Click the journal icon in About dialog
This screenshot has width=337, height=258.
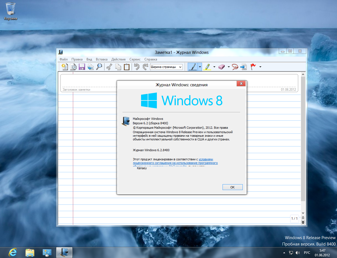126,122
